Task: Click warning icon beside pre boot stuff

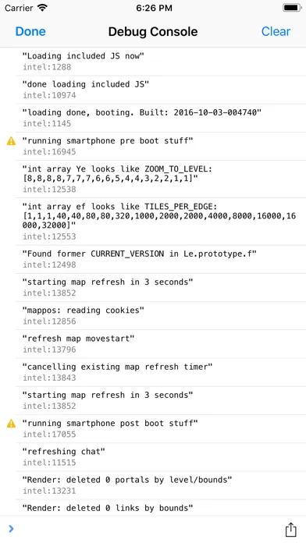Action: 12,141
